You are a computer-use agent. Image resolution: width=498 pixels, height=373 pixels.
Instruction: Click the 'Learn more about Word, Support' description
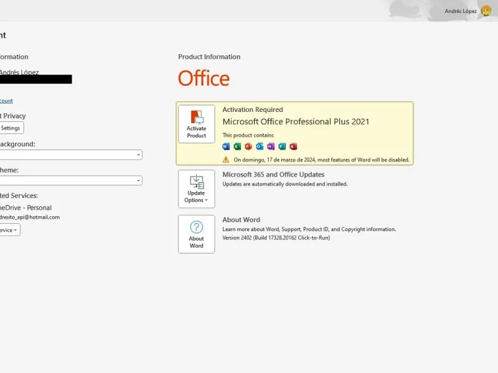309,229
